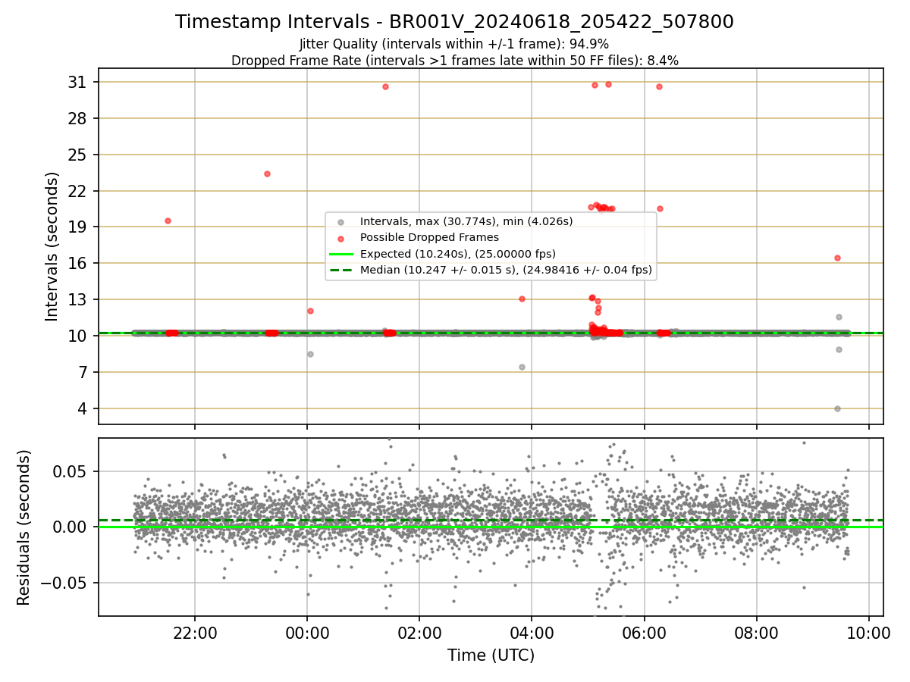Click the 'Time (UTC)' x-axis label
The image size is (910, 682).
tap(491, 655)
